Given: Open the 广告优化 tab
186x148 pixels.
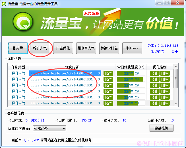Looking at the screenshot, I should pos(63,48).
